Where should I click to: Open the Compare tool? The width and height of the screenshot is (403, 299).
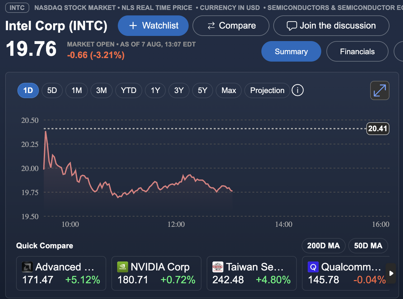(231, 26)
